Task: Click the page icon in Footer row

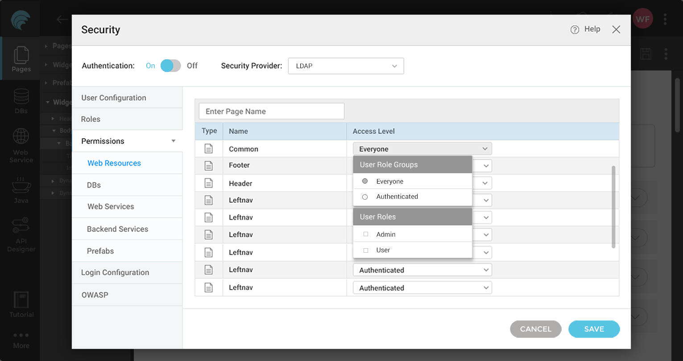Action: 208,165
